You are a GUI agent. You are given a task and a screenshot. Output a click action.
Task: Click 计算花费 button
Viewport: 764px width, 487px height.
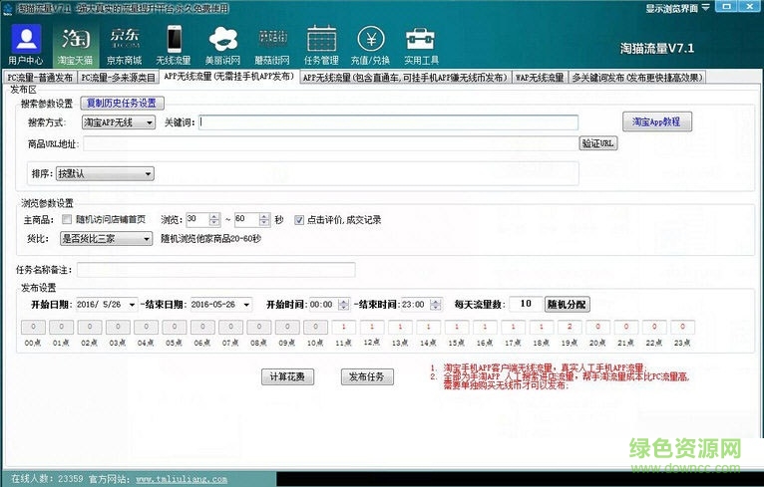click(x=287, y=376)
